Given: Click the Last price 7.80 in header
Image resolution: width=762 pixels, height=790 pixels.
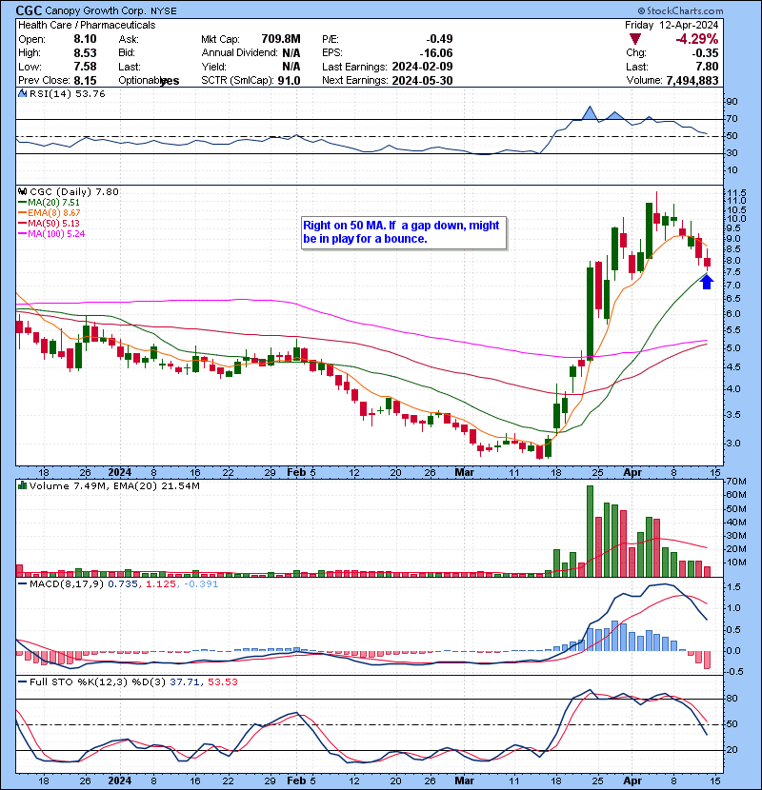Looking at the screenshot, I should point(707,67).
